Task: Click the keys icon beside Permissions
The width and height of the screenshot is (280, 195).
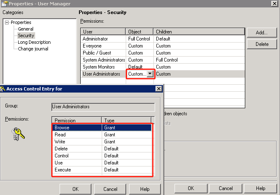Action: (x=19, y=133)
